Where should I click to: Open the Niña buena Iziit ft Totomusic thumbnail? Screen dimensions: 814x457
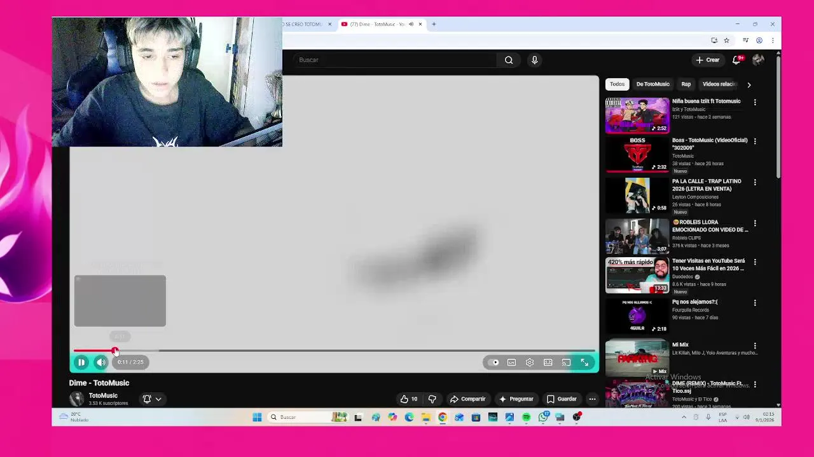tap(637, 115)
